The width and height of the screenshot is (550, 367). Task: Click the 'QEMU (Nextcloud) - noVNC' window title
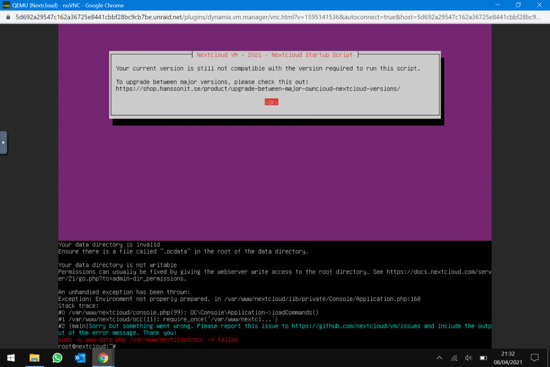click(x=68, y=6)
